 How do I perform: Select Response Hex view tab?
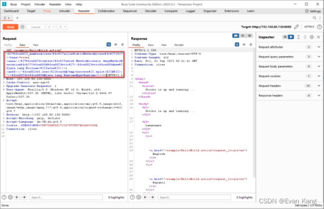click(x=164, y=45)
